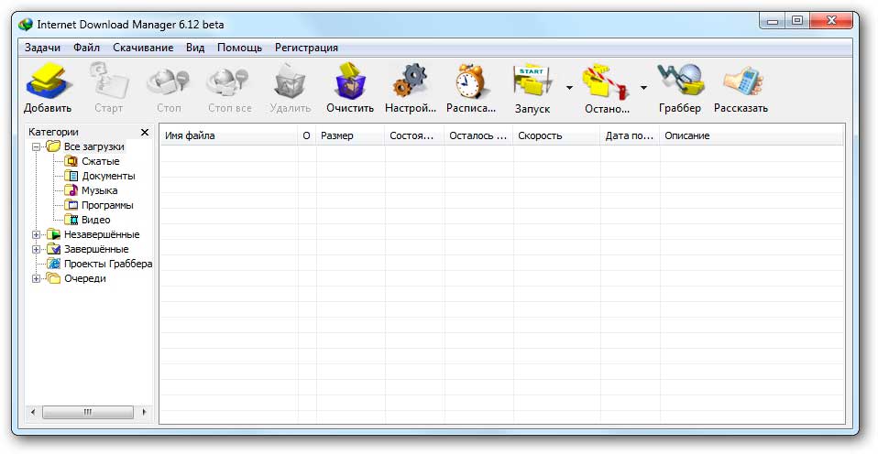Open dropdown arrow next to Запуск
This screenshot has height=454, width=878.
pyautogui.click(x=569, y=88)
